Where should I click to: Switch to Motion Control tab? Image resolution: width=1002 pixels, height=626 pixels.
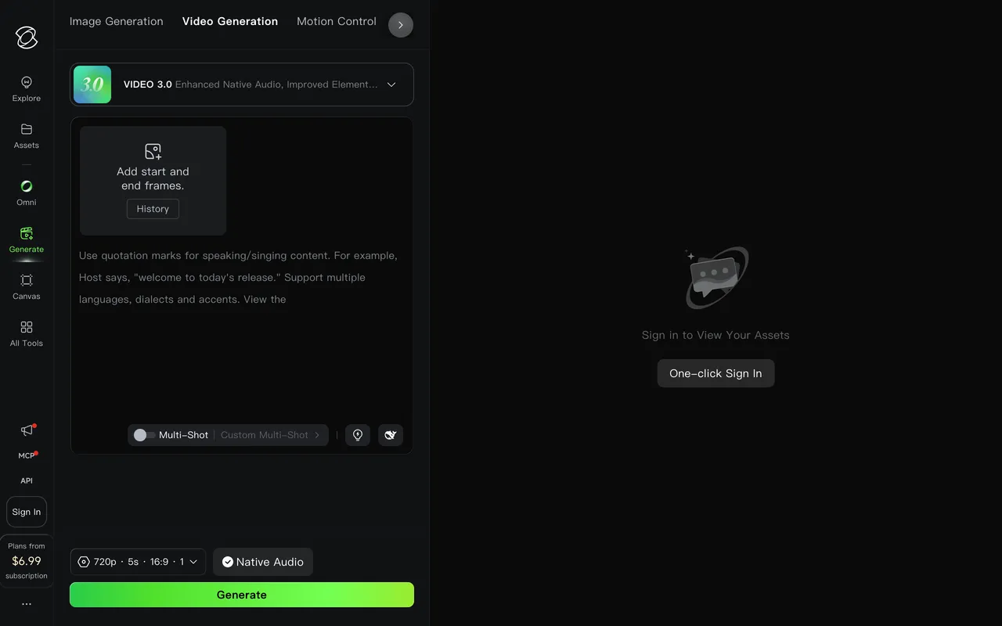pos(337,21)
